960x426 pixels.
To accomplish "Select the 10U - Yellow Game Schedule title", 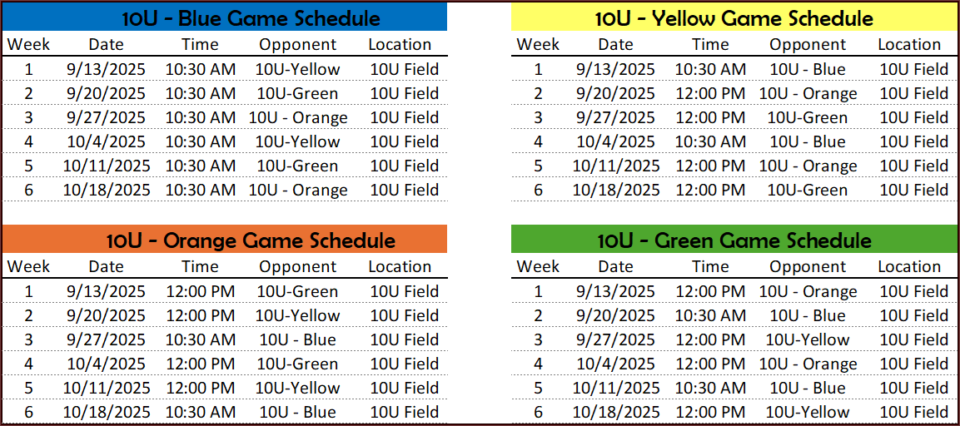I will [734, 18].
